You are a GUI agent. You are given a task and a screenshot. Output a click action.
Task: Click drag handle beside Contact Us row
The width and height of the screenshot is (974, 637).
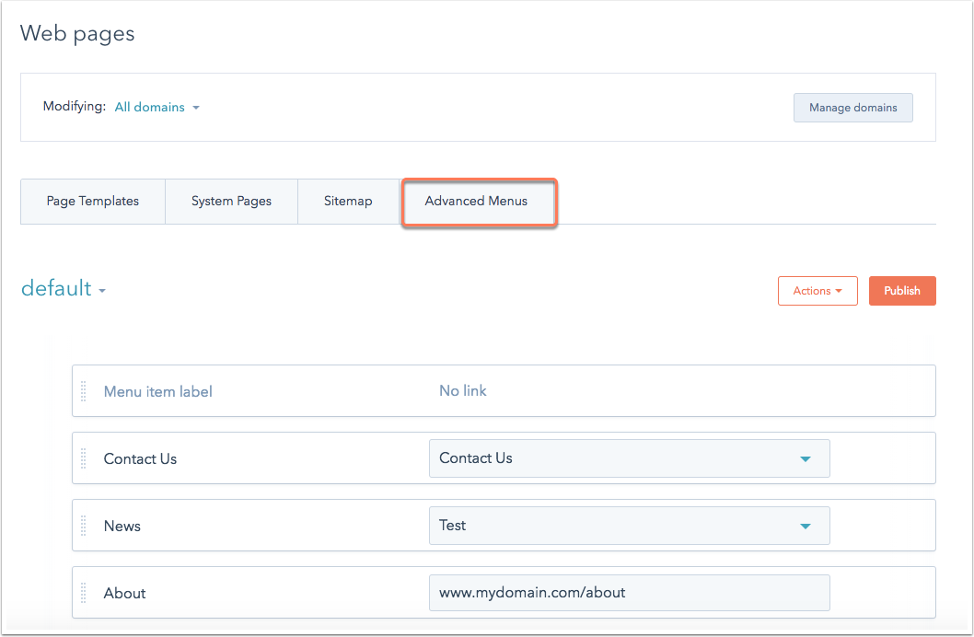coord(84,458)
